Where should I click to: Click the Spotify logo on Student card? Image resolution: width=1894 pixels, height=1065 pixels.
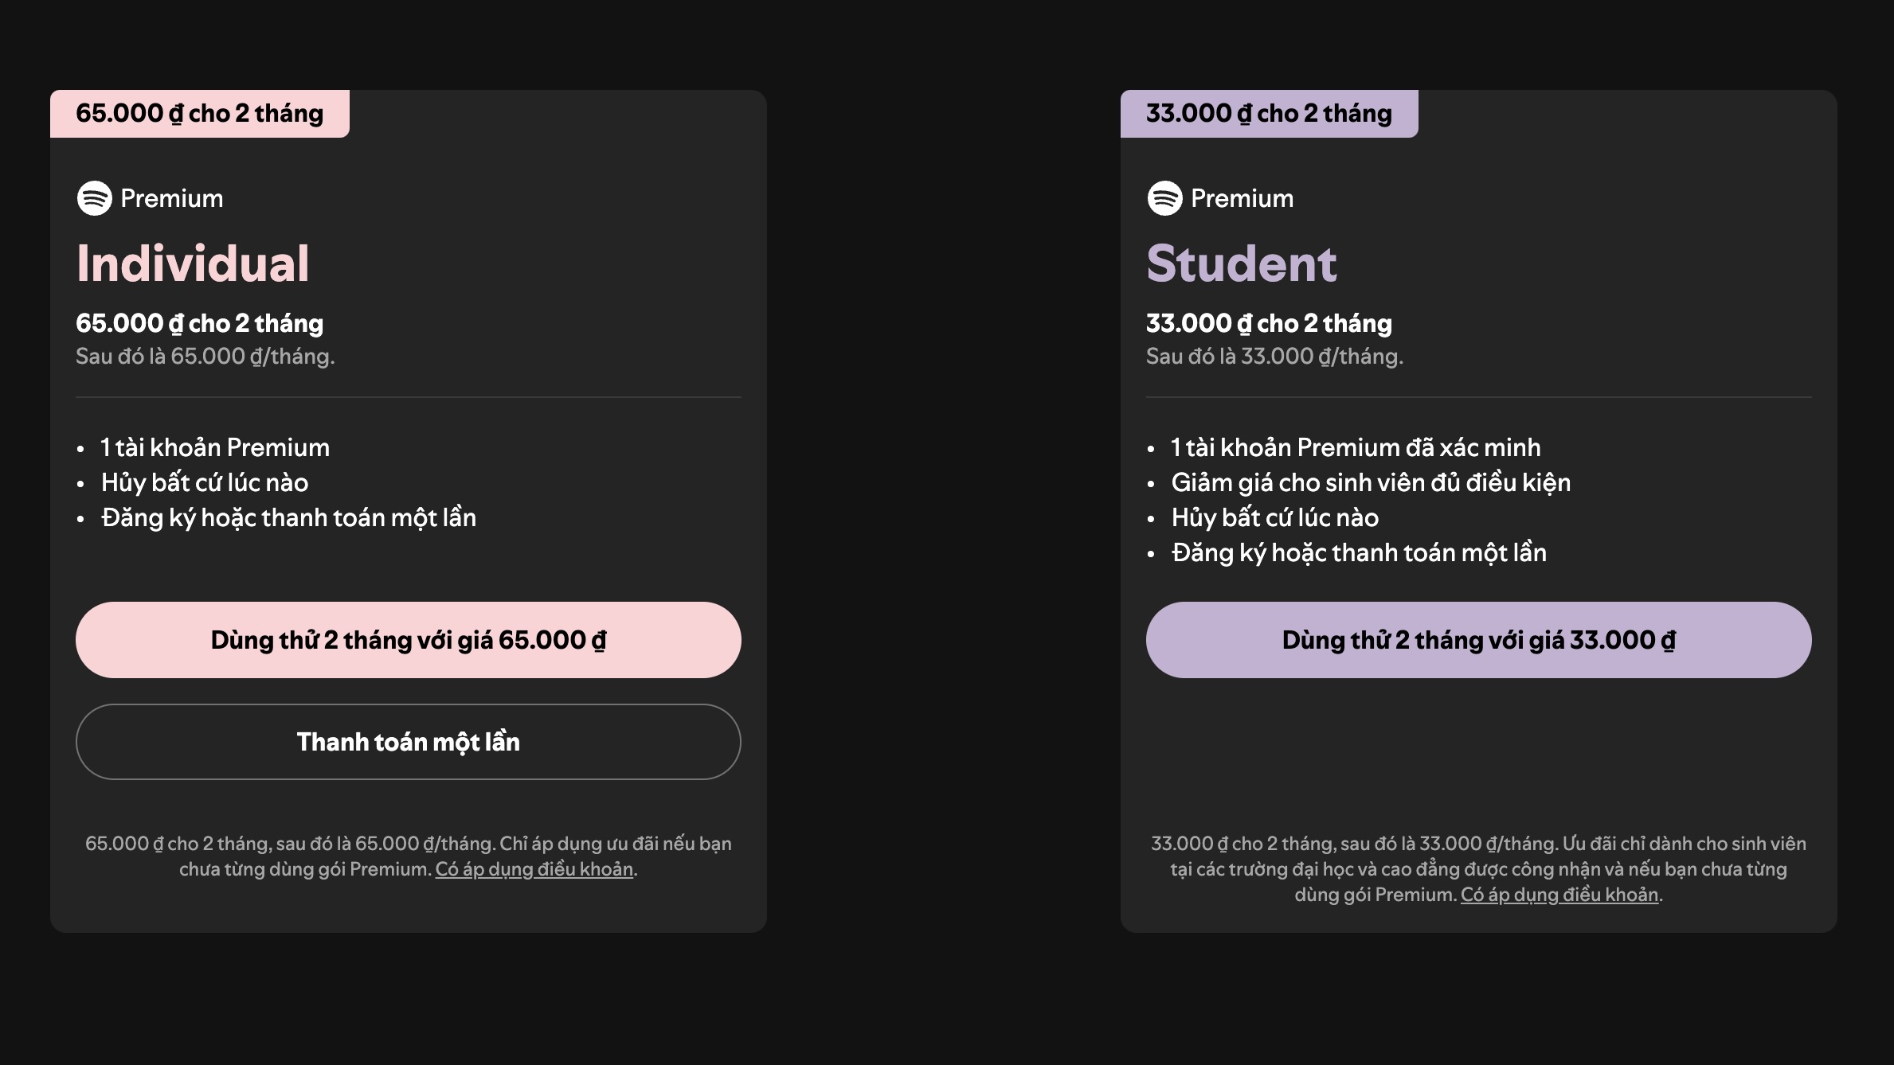click(x=1164, y=198)
